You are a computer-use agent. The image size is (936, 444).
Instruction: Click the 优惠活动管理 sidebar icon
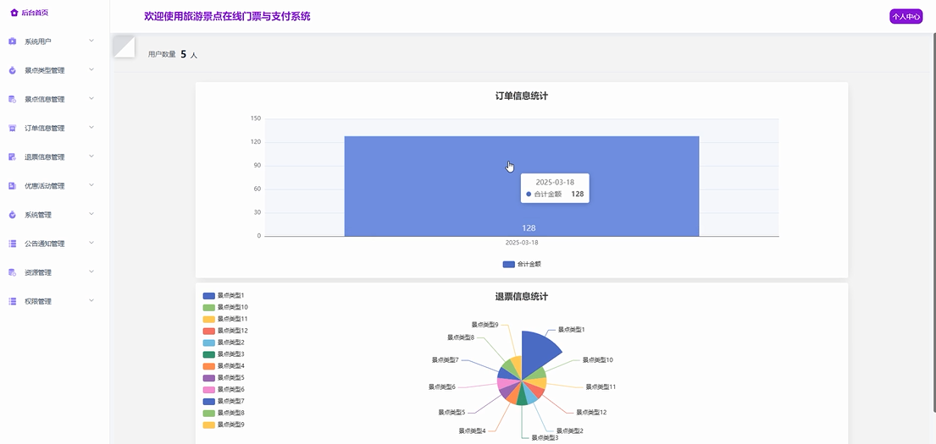13,186
